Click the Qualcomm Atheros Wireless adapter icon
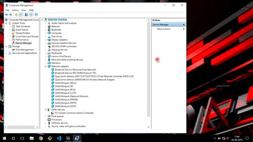Screen dimensions: 253x142 coord(53,80)
